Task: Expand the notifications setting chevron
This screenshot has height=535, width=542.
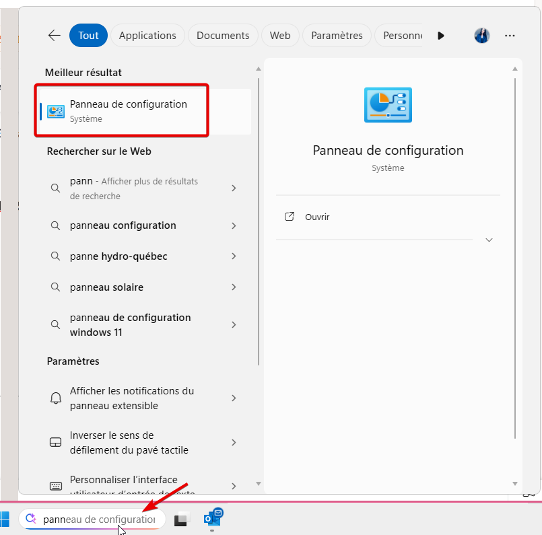Action: click(234, 398)
